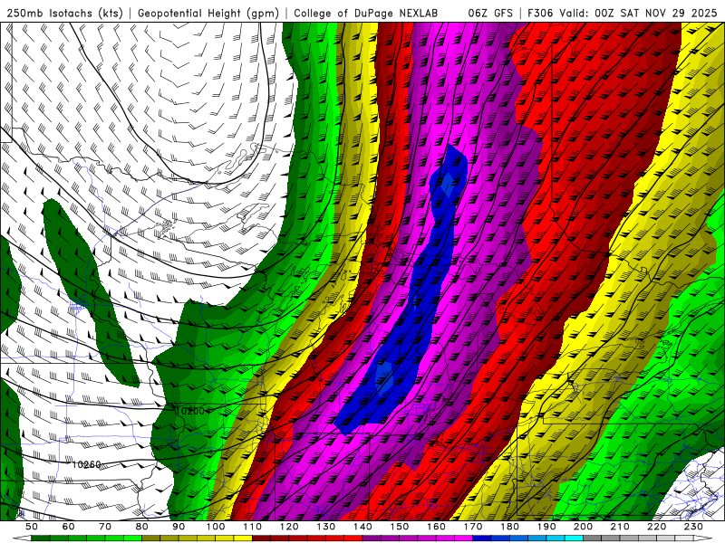The image size is (725, 543).
Task: Select the dark gray swatch starting at 200
Action: click(x=593, y=538)
